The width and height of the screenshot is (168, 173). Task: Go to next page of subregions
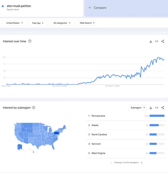tap(141, 163)
